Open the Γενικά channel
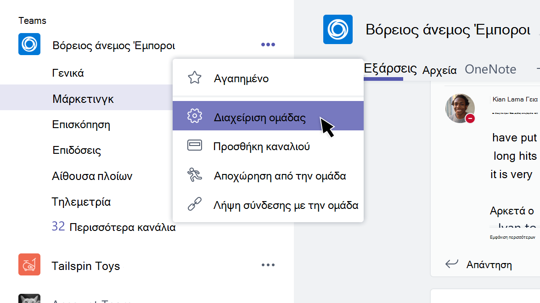The width and height of the screenshot is (540, 303). coord(68,73)
